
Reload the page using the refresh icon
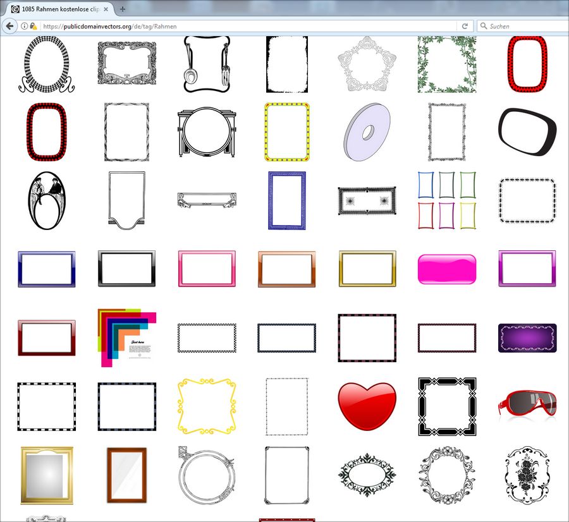coord(465,26)
